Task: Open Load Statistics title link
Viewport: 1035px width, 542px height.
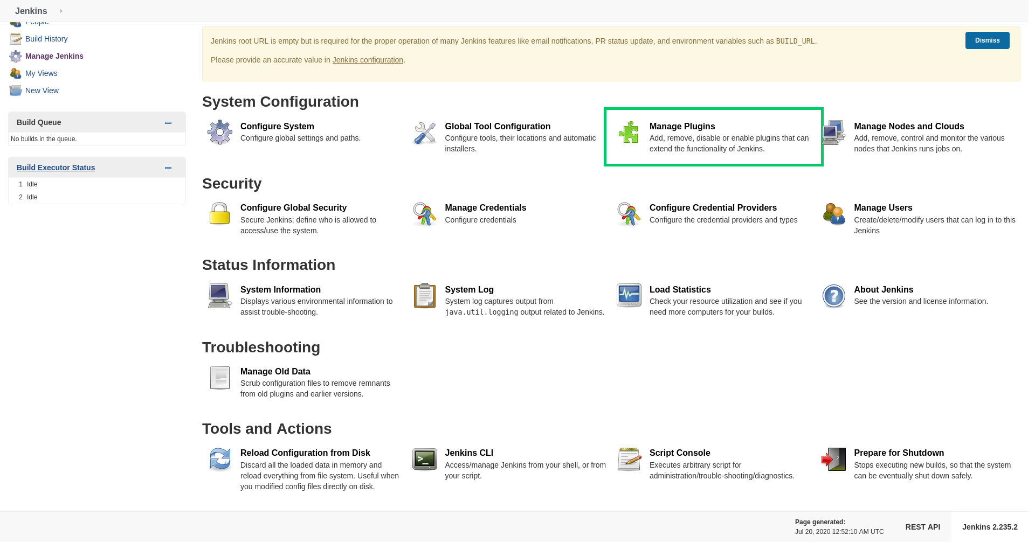Action: (680, 289)
